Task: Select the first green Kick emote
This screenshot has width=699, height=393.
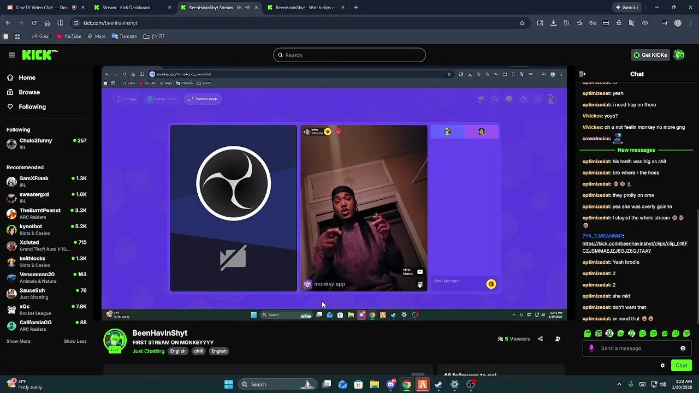Action: pos(588,334)
